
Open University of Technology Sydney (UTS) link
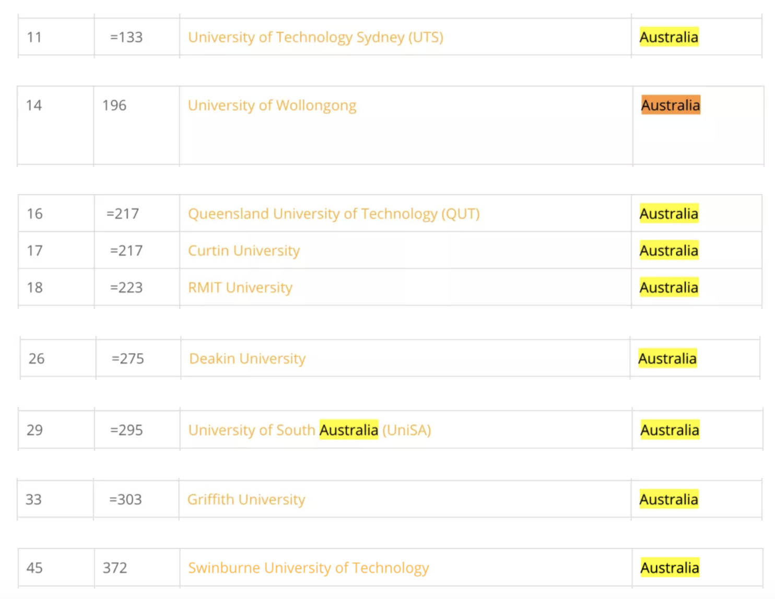coord(315,37)
